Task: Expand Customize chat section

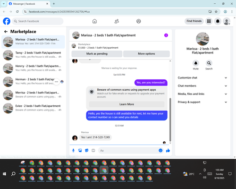Action: tap(202, 77)
